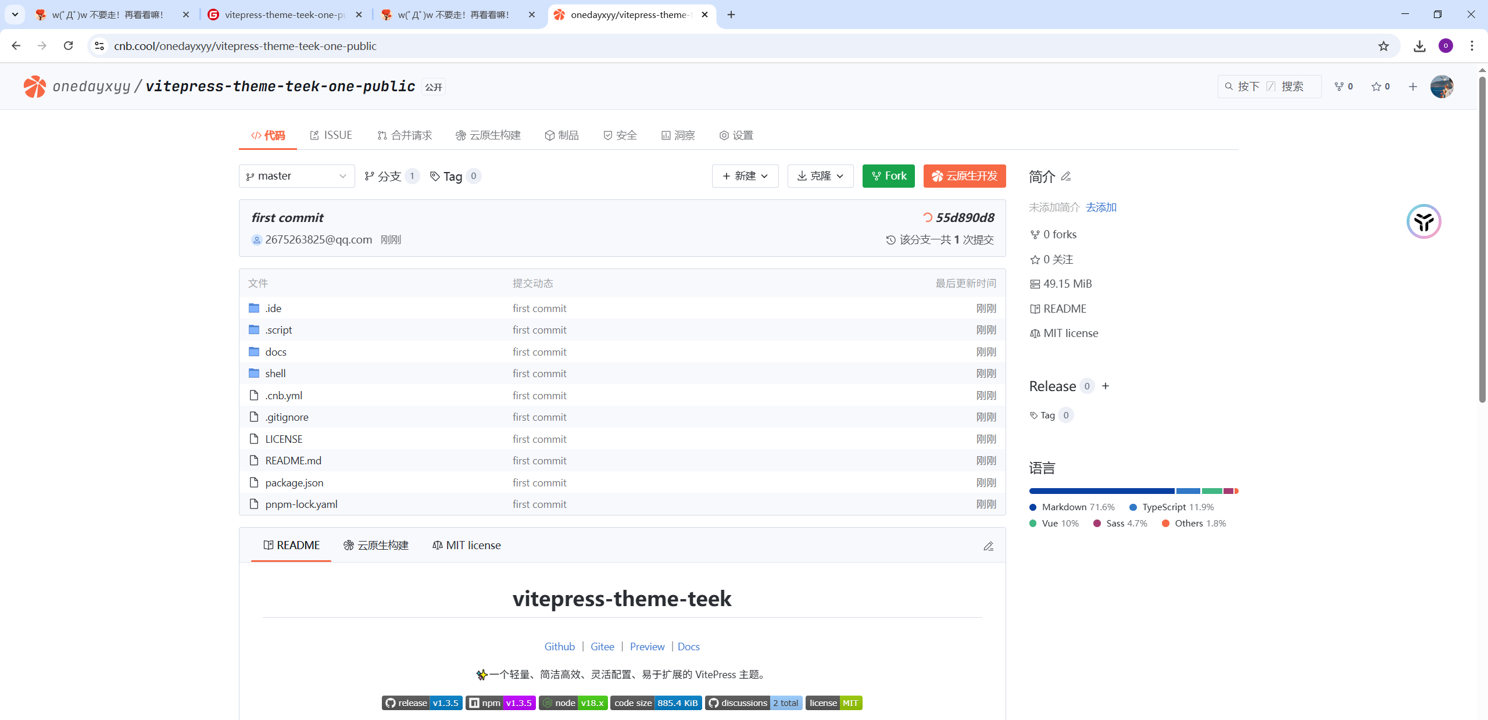Open pnpm-lock.yaml file
The image size is (1488, 720).
pyautogui.click(x=301, y=504)
